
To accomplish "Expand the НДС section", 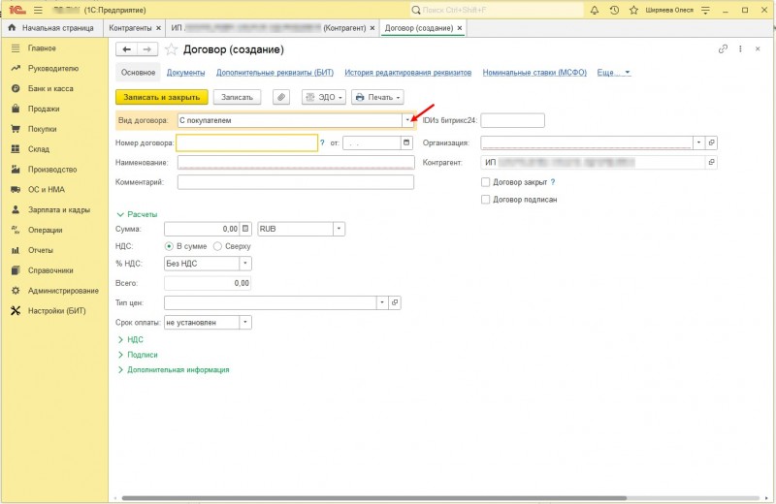I will point(131,339).
